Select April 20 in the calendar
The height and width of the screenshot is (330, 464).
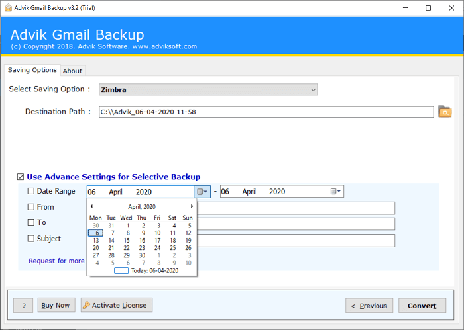coord(96,248)
